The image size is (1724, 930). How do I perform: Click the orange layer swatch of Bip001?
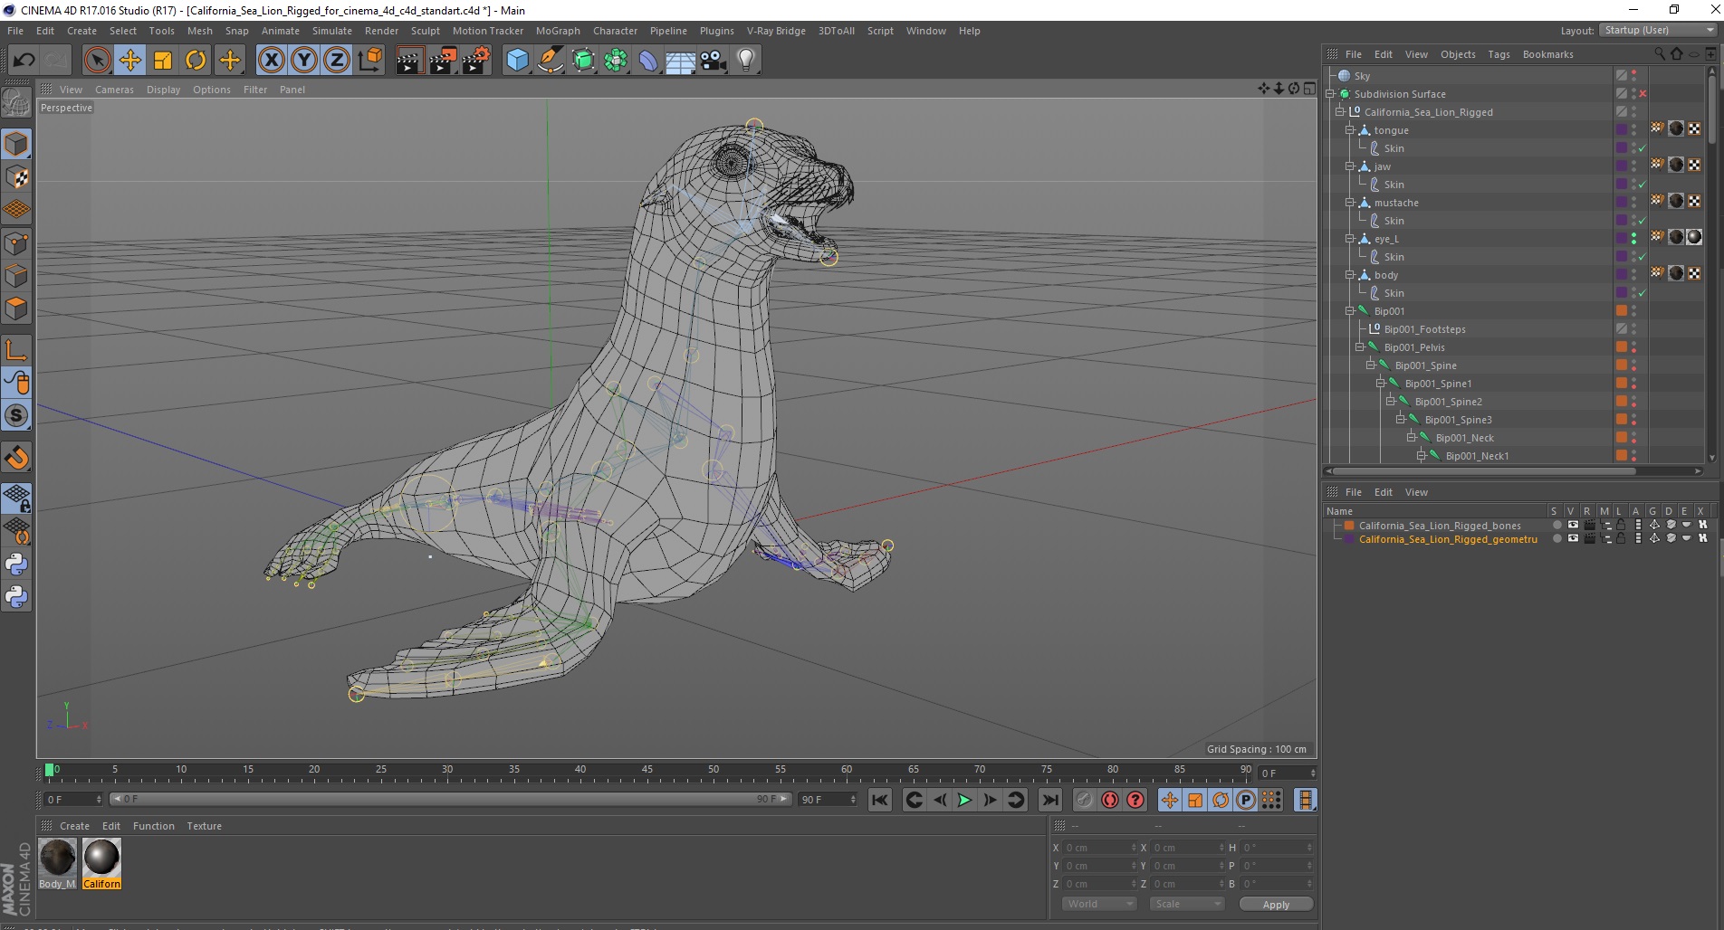(1622, 311)
